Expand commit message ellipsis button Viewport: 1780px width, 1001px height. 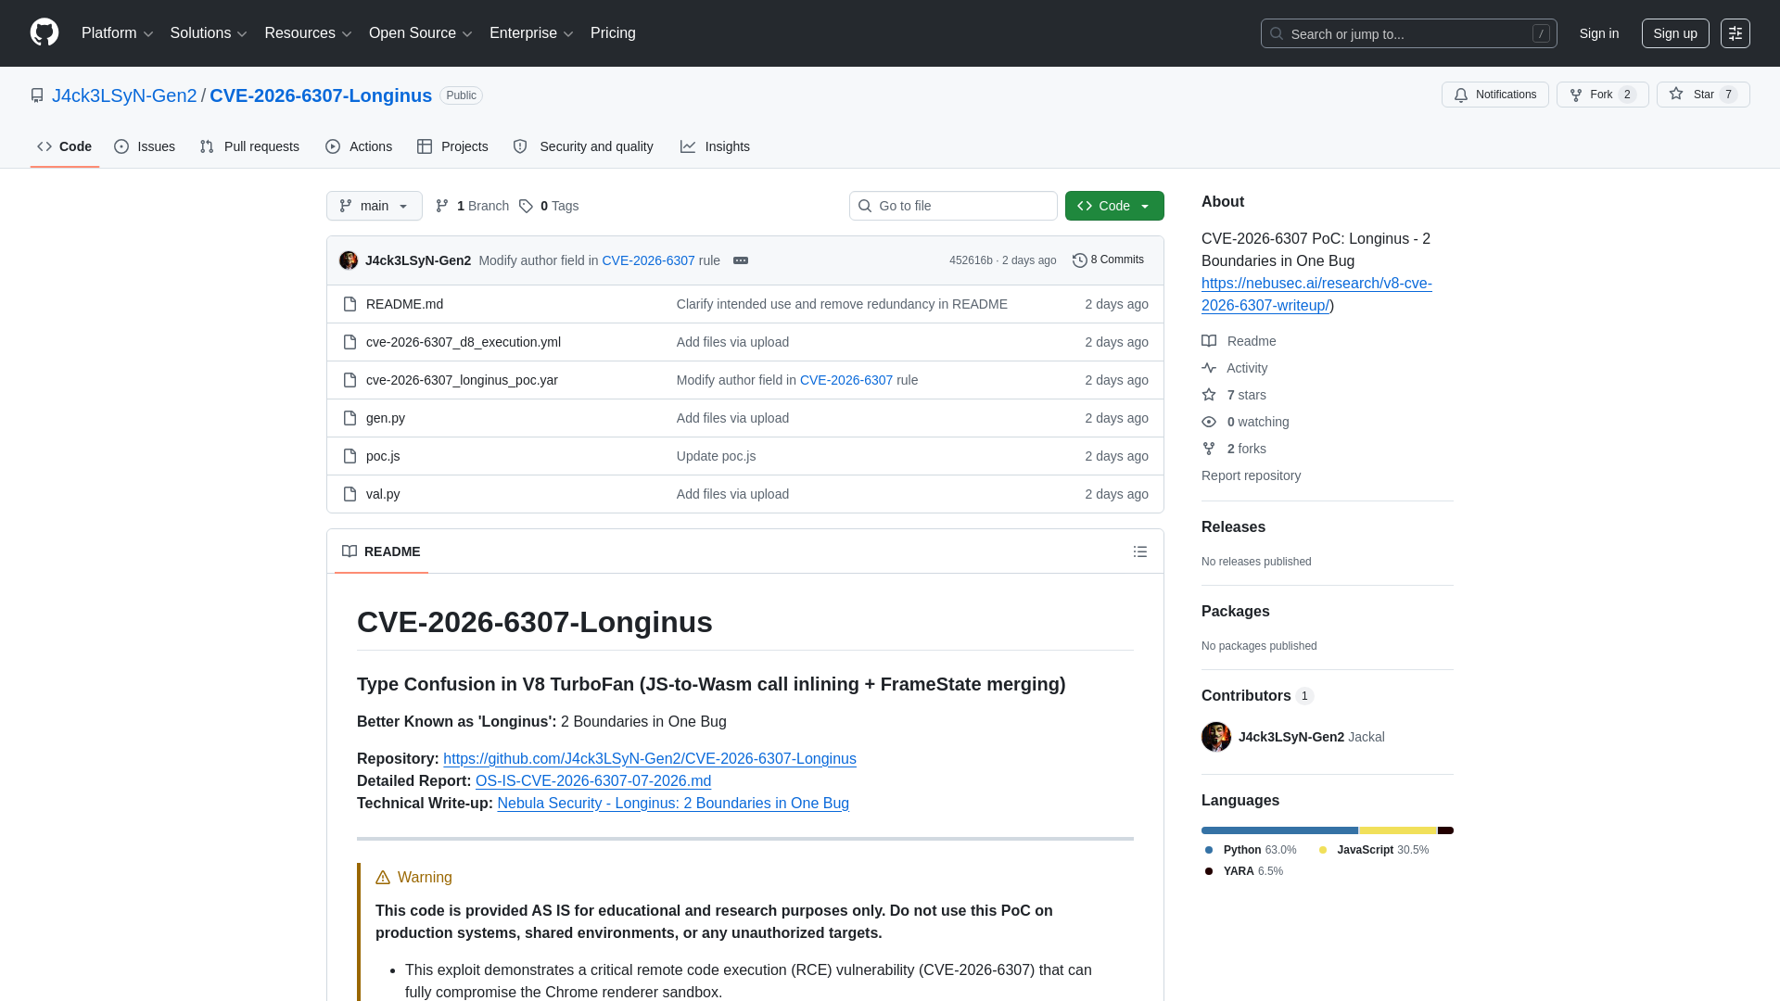point(741,260)
